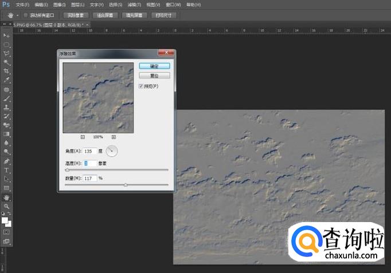This screenshot has height=273, width=391.
Task: Toggle the 预览(P) preview checkbox
Action: click(x=141, y=86)
